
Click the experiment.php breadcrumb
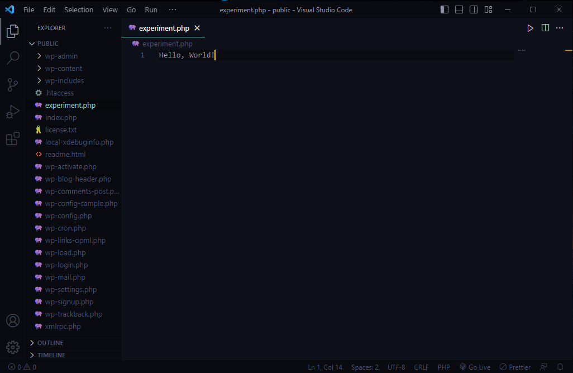(x=163, y=44)
